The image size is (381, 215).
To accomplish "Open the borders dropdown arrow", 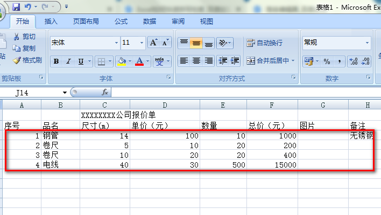I will click(x=110, y=61).
